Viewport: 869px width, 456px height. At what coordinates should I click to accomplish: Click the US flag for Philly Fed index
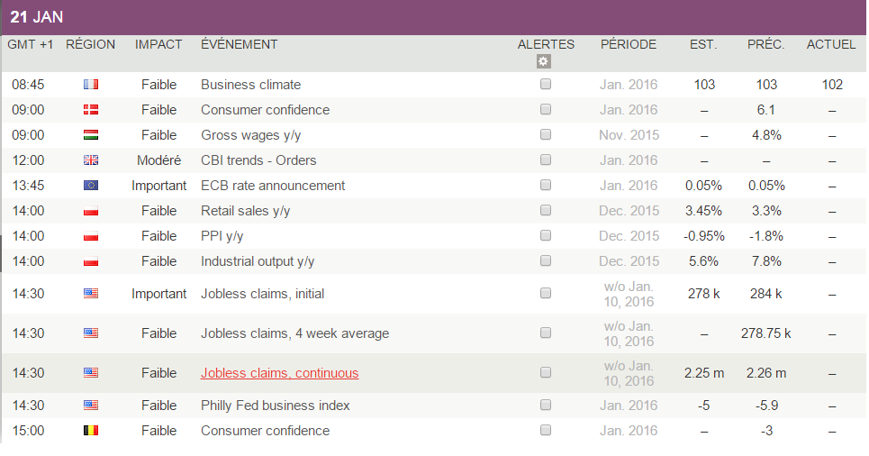91,406
